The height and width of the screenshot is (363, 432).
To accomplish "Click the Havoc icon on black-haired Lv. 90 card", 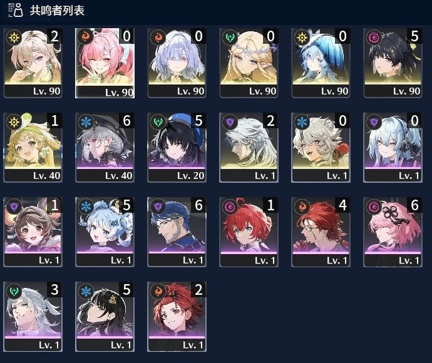I will (374, 37).
